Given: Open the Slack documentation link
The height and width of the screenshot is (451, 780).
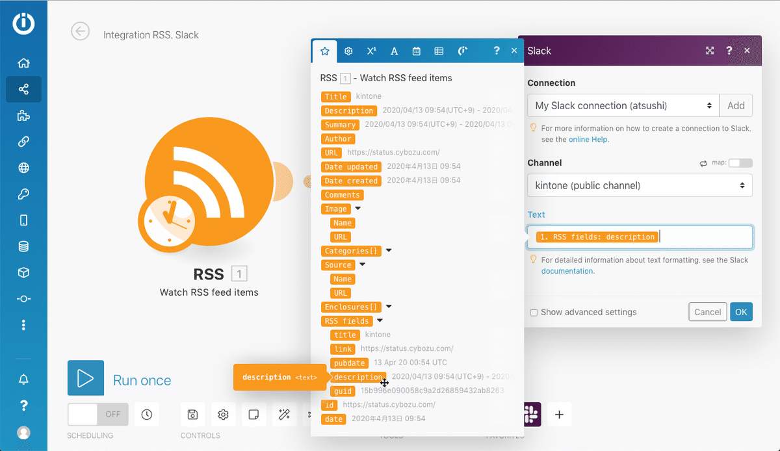Looking at the screenshot, I should click(567, 271).
